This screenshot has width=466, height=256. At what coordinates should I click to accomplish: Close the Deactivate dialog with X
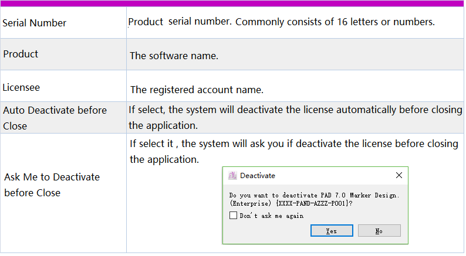pos(399,175)
